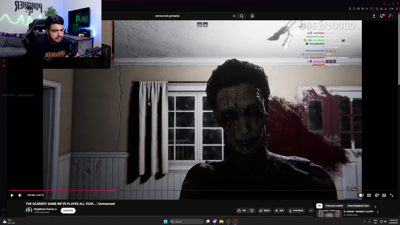Subscribe to KingWoolz Games
400x225 pixels.
click(x=68, y=211)
